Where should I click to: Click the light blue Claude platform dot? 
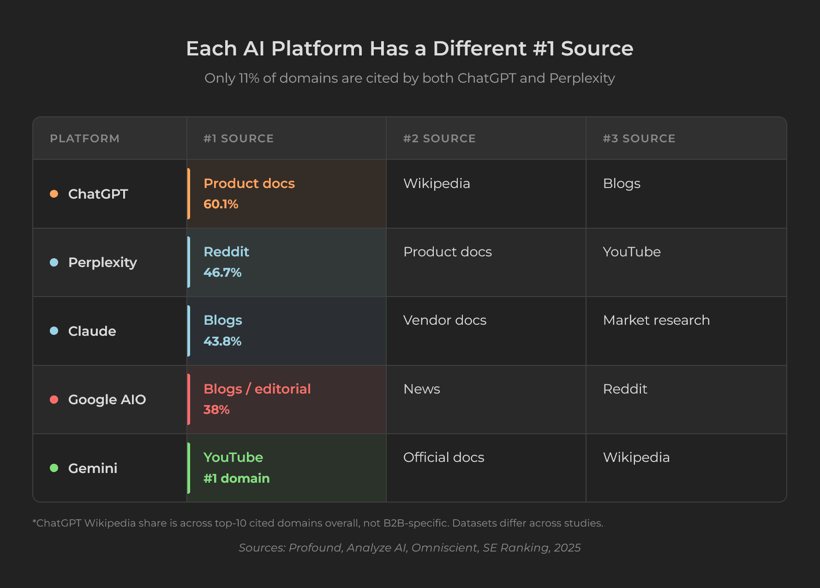[54, 331]
